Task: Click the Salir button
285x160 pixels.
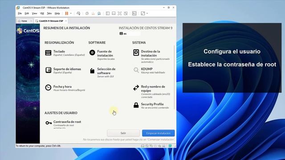Action: [x=123, y=133]
